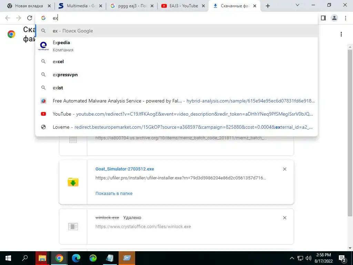Open the tab search chevron

[x=297, y=5]
